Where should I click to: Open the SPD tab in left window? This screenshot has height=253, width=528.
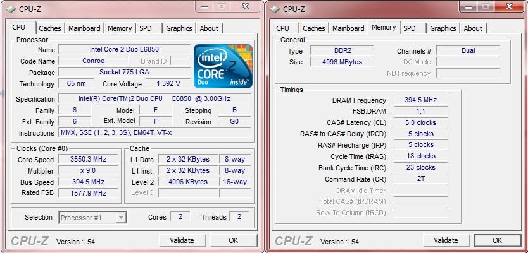(146, 28)
